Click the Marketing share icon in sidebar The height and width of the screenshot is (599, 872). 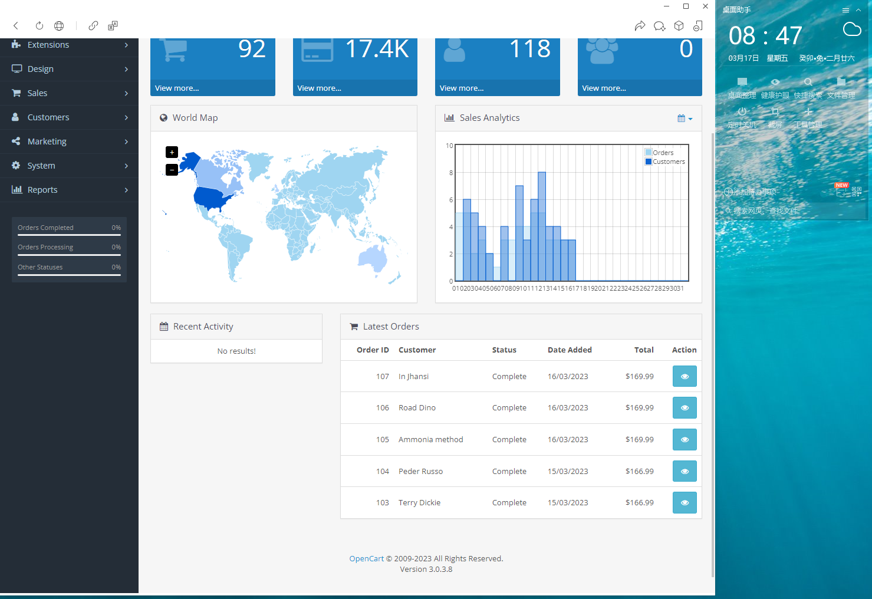(x=16, y=141)
